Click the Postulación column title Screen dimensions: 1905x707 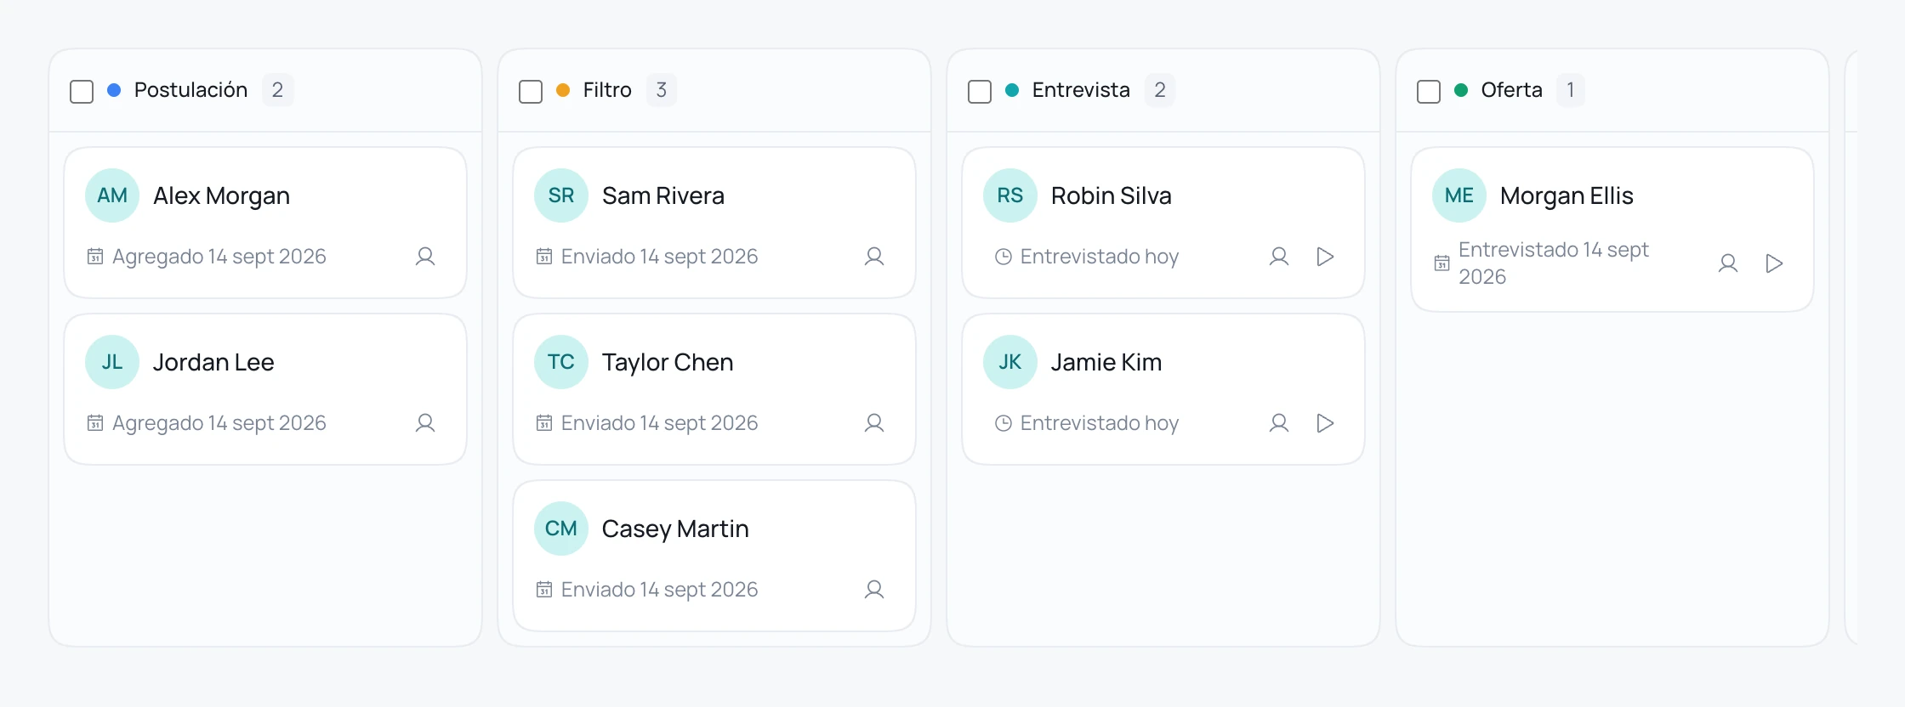[x=190, y=90]
